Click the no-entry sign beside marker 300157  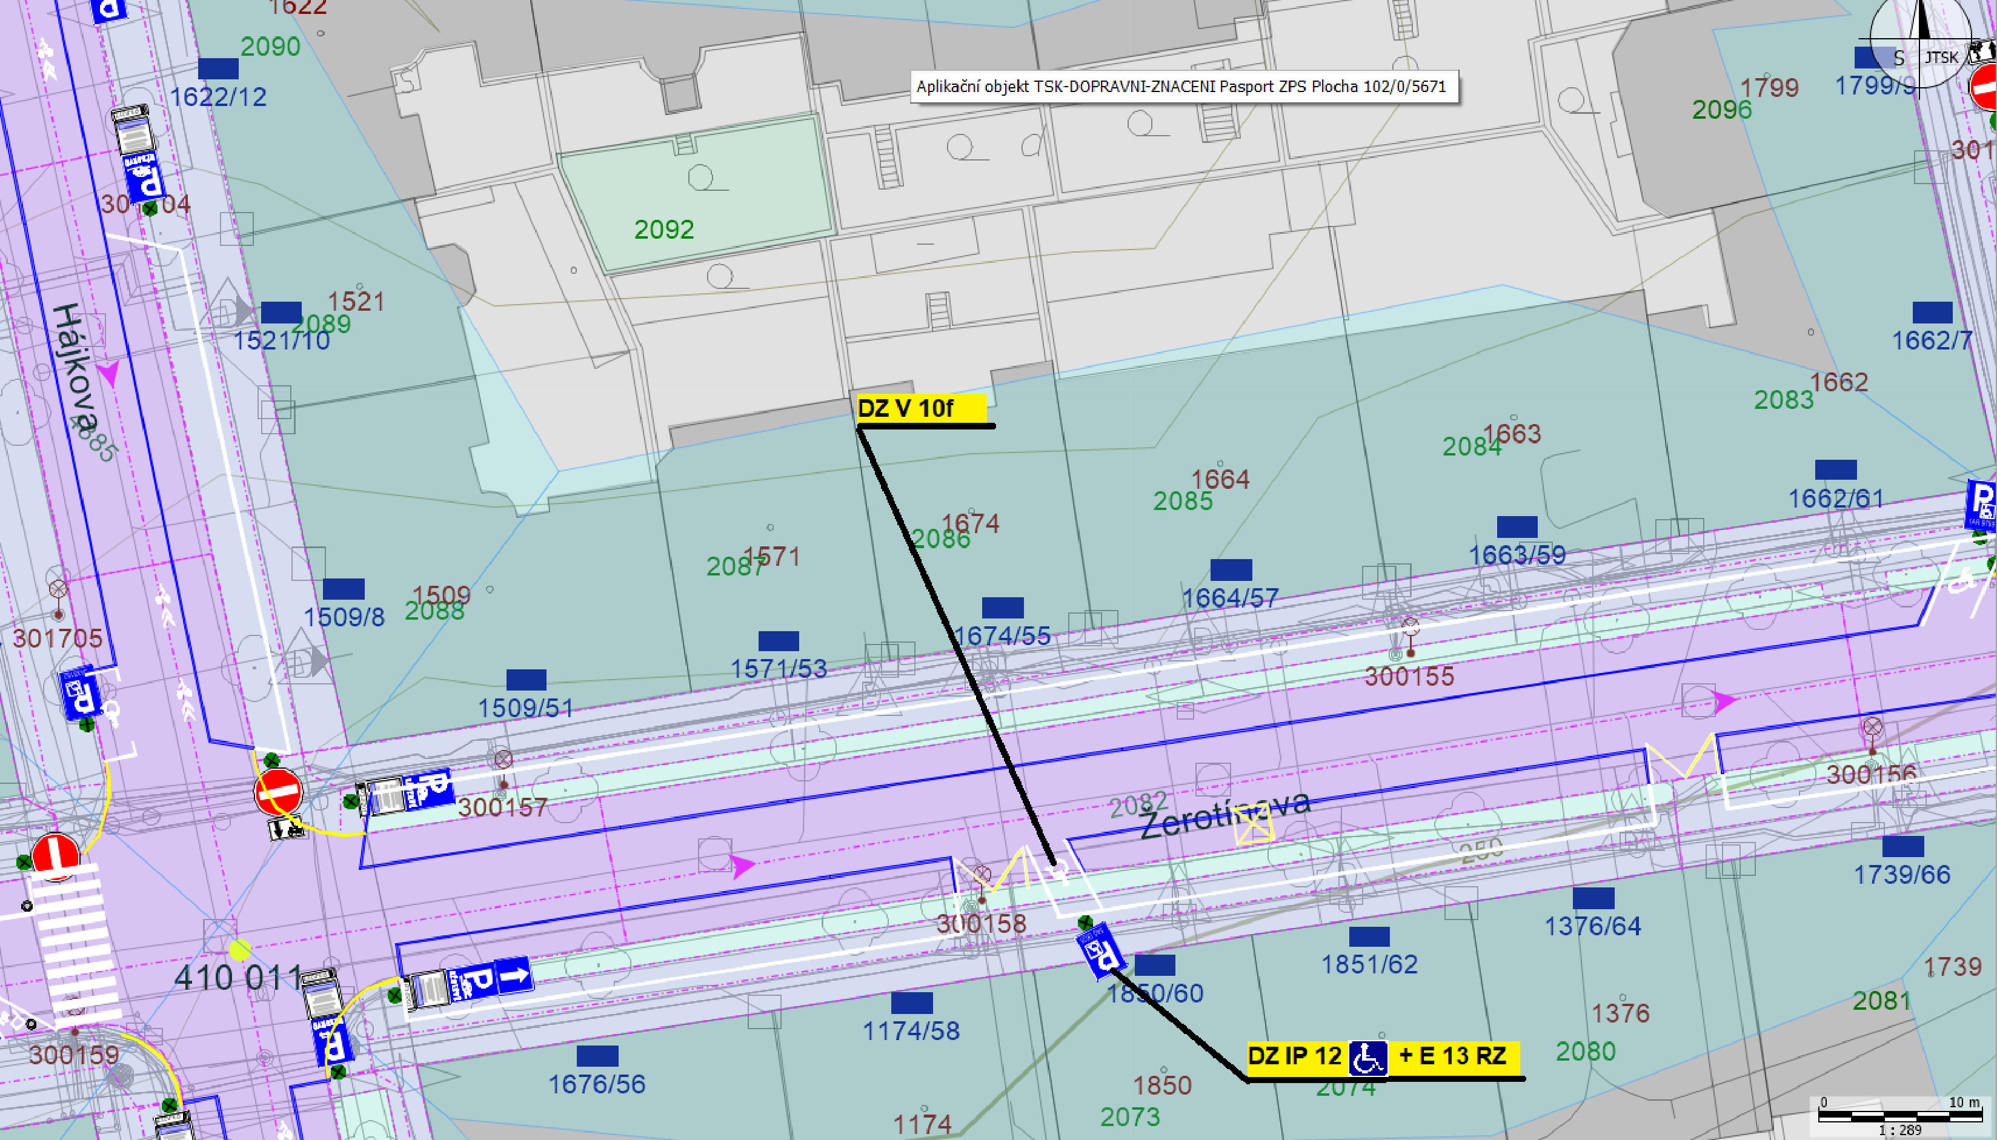click(279, 791)
